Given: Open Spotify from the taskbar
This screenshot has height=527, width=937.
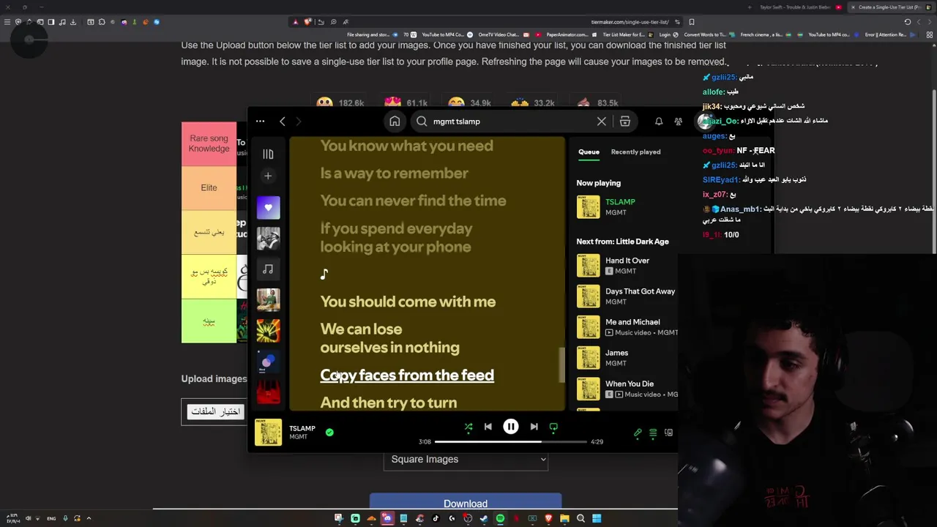Looking at the screenshot, I should coord(500,518).
